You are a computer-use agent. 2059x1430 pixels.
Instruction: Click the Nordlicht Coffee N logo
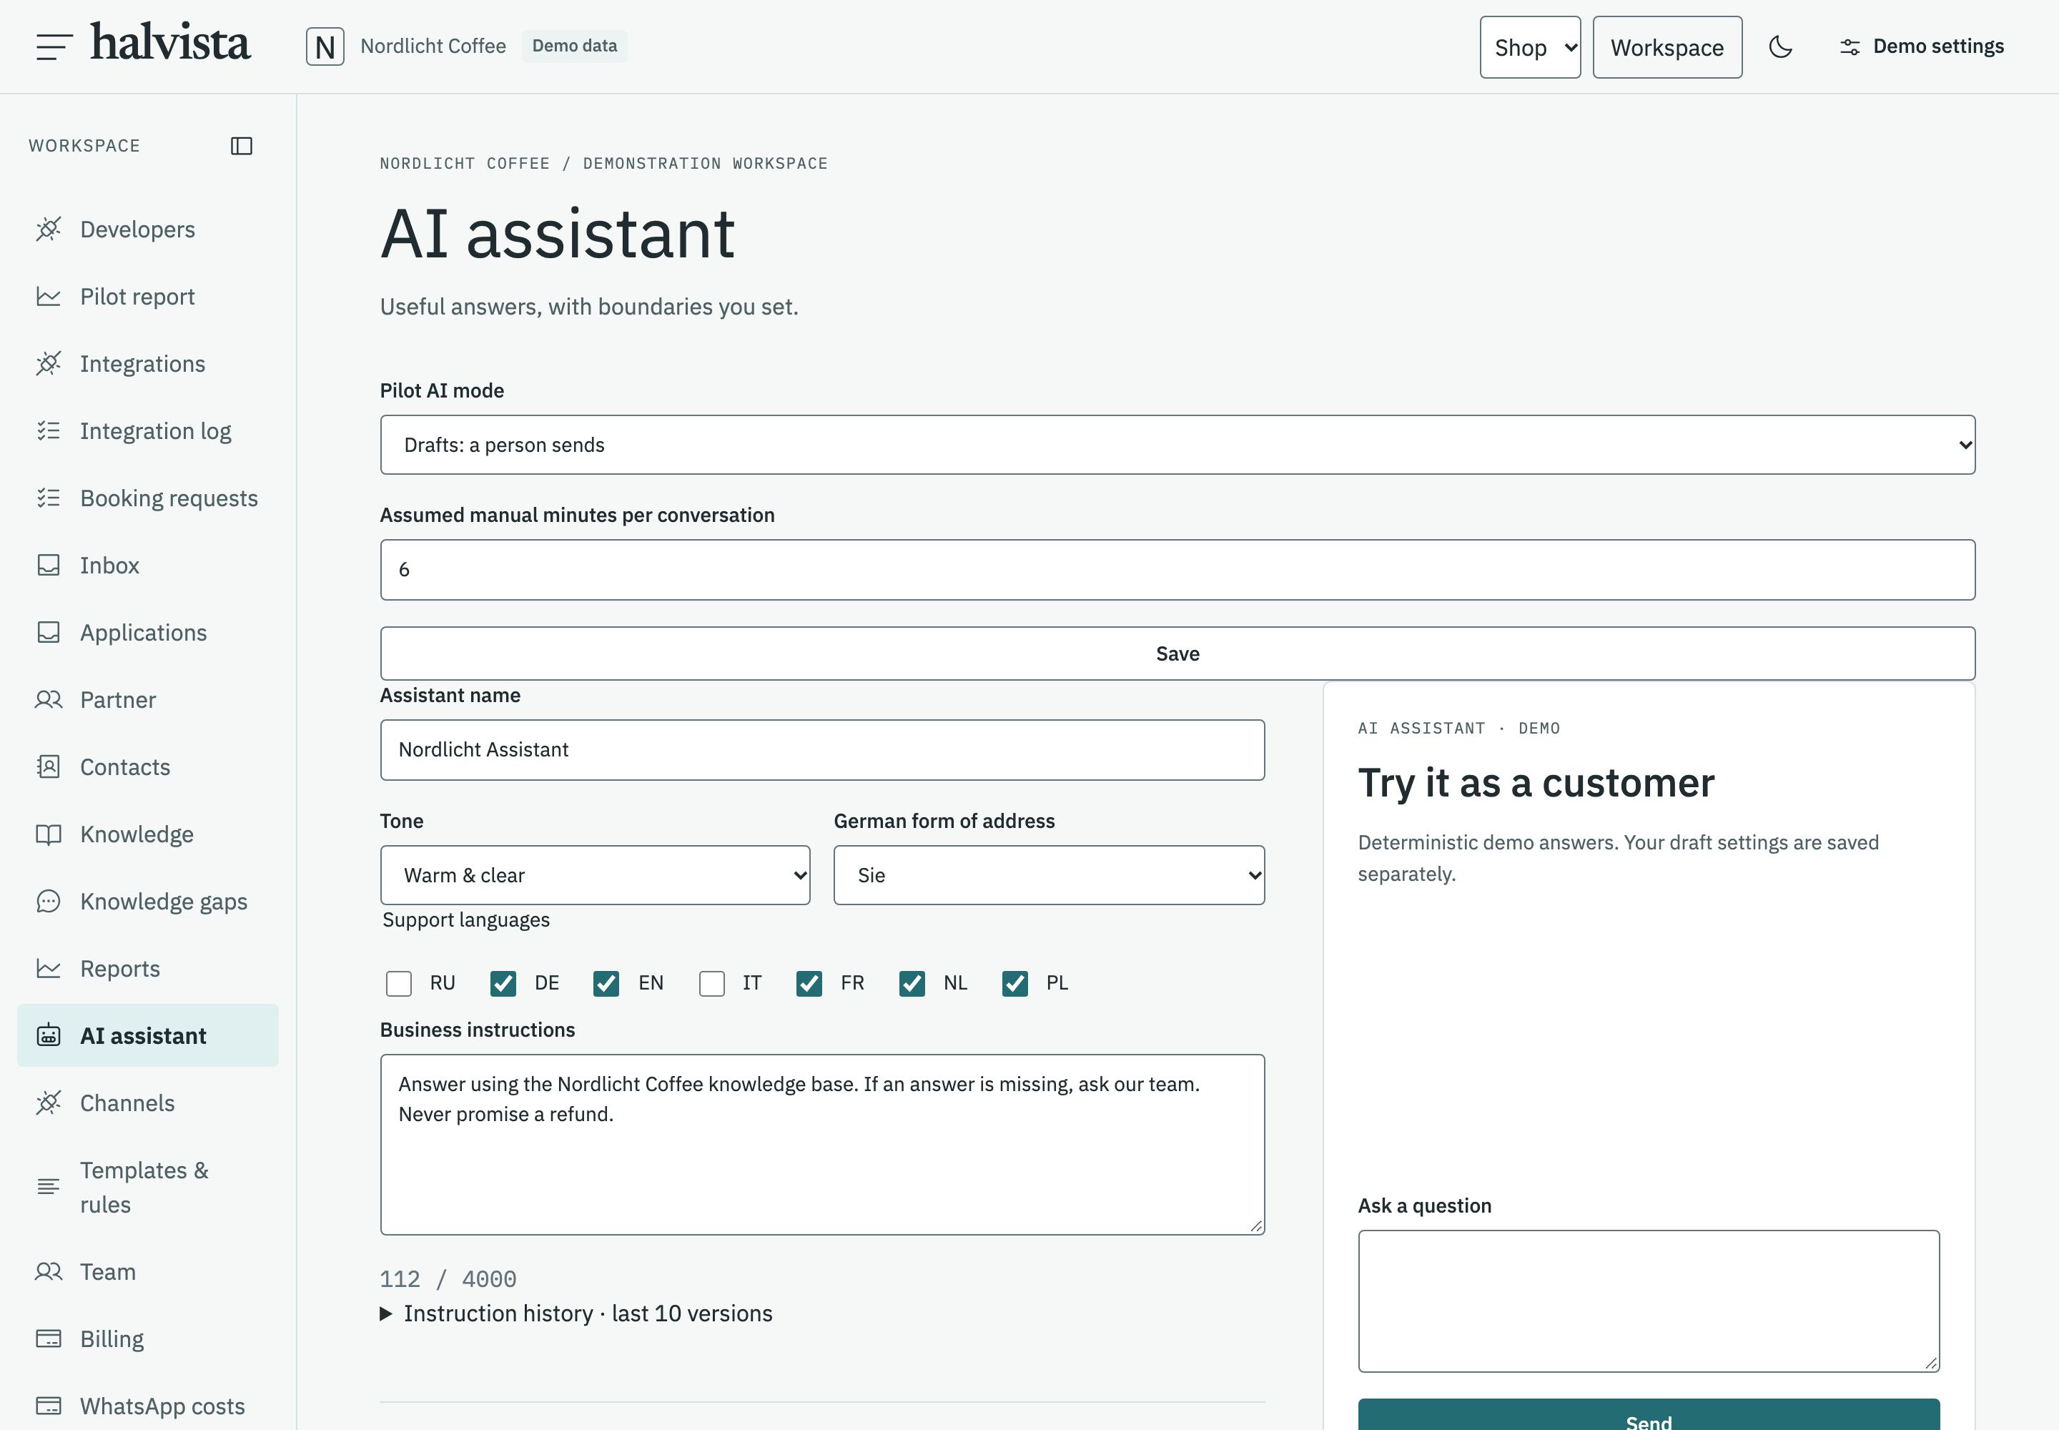click(325, 46)
